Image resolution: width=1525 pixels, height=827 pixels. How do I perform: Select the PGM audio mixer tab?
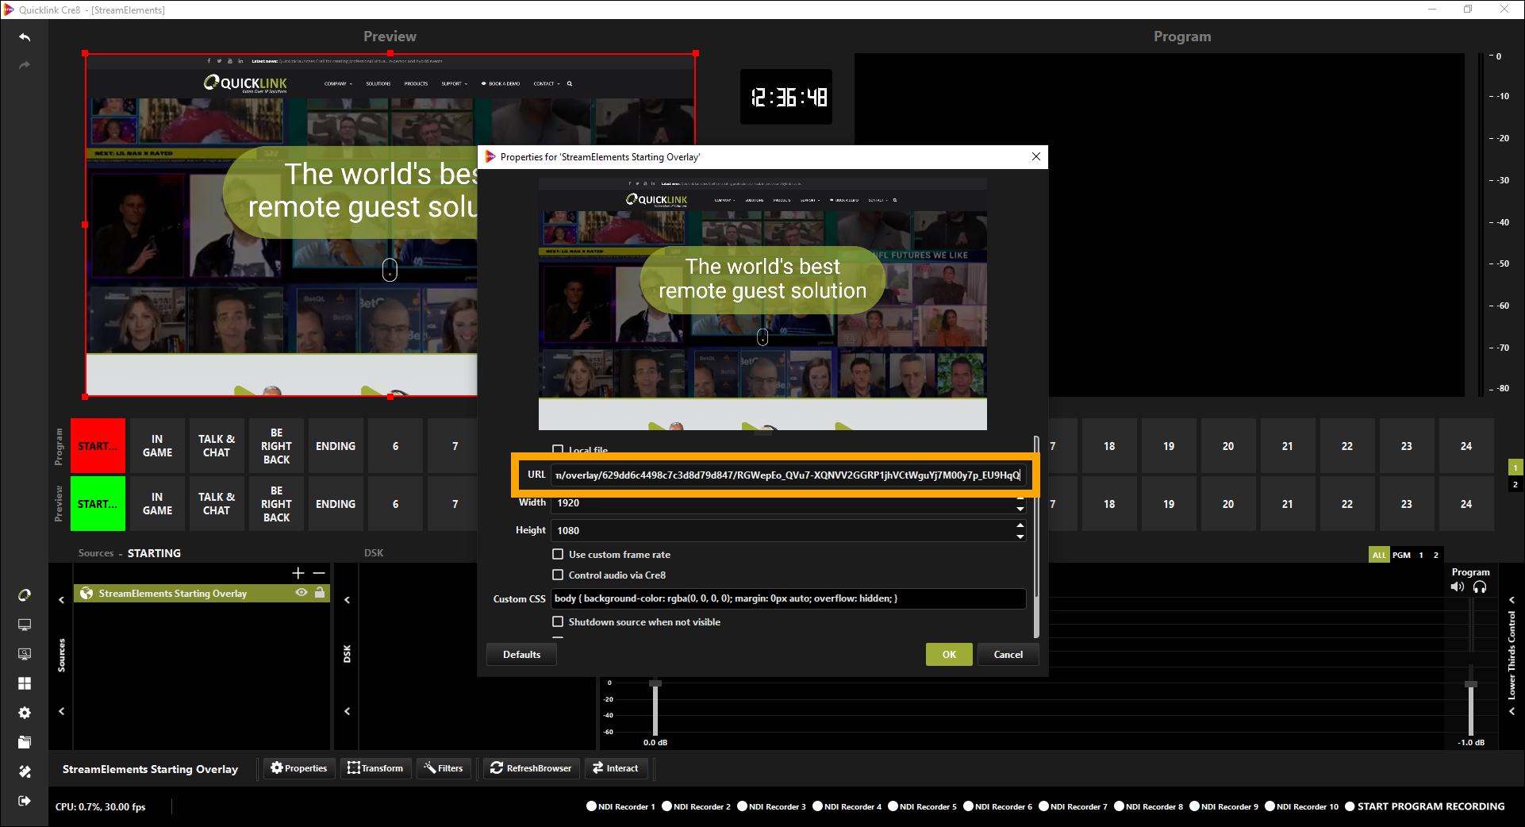click(1401, 555)
